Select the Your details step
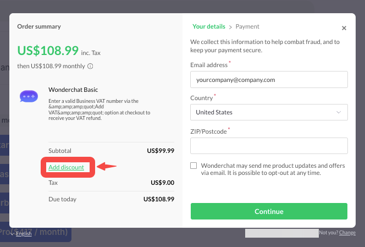The image size is (365, 247). click(209, 26)
